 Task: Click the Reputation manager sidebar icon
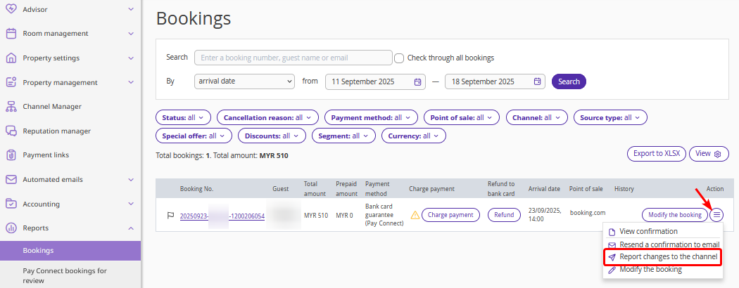11,131
